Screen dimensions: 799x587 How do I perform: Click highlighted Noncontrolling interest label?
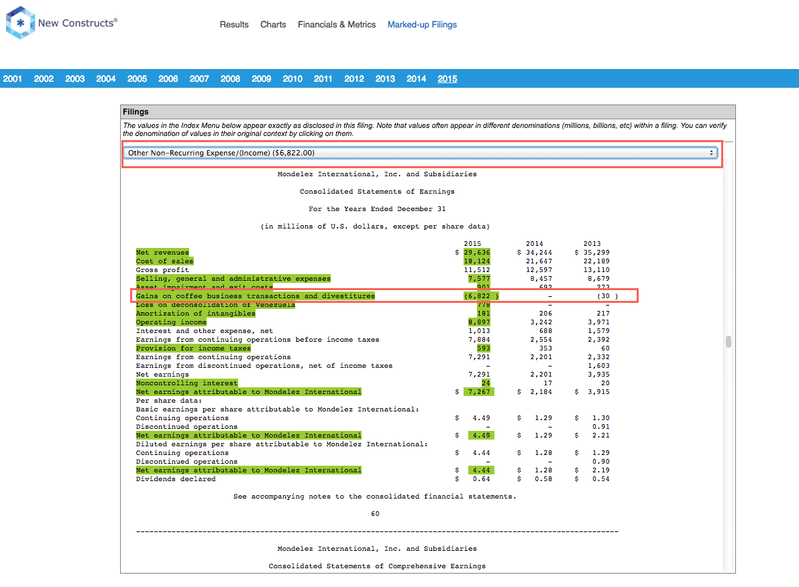click(187, 383)
